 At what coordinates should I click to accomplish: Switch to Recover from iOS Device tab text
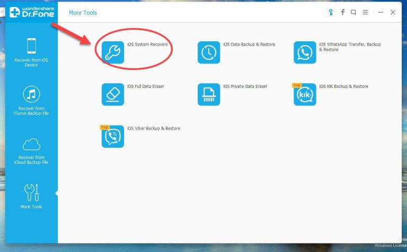click(x=31, y=62)
